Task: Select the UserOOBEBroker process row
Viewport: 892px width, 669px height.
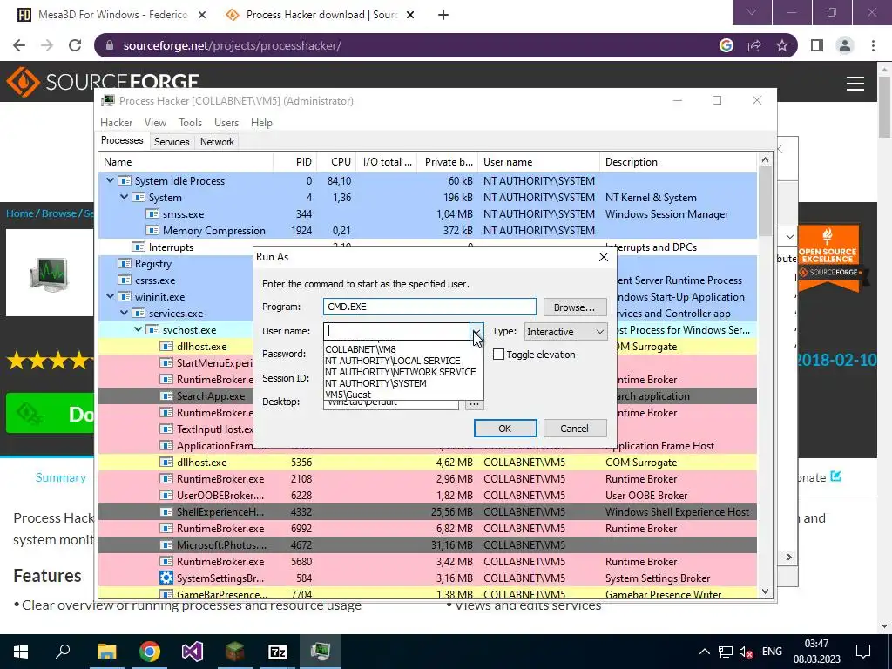Action: (x=428, y=495)
